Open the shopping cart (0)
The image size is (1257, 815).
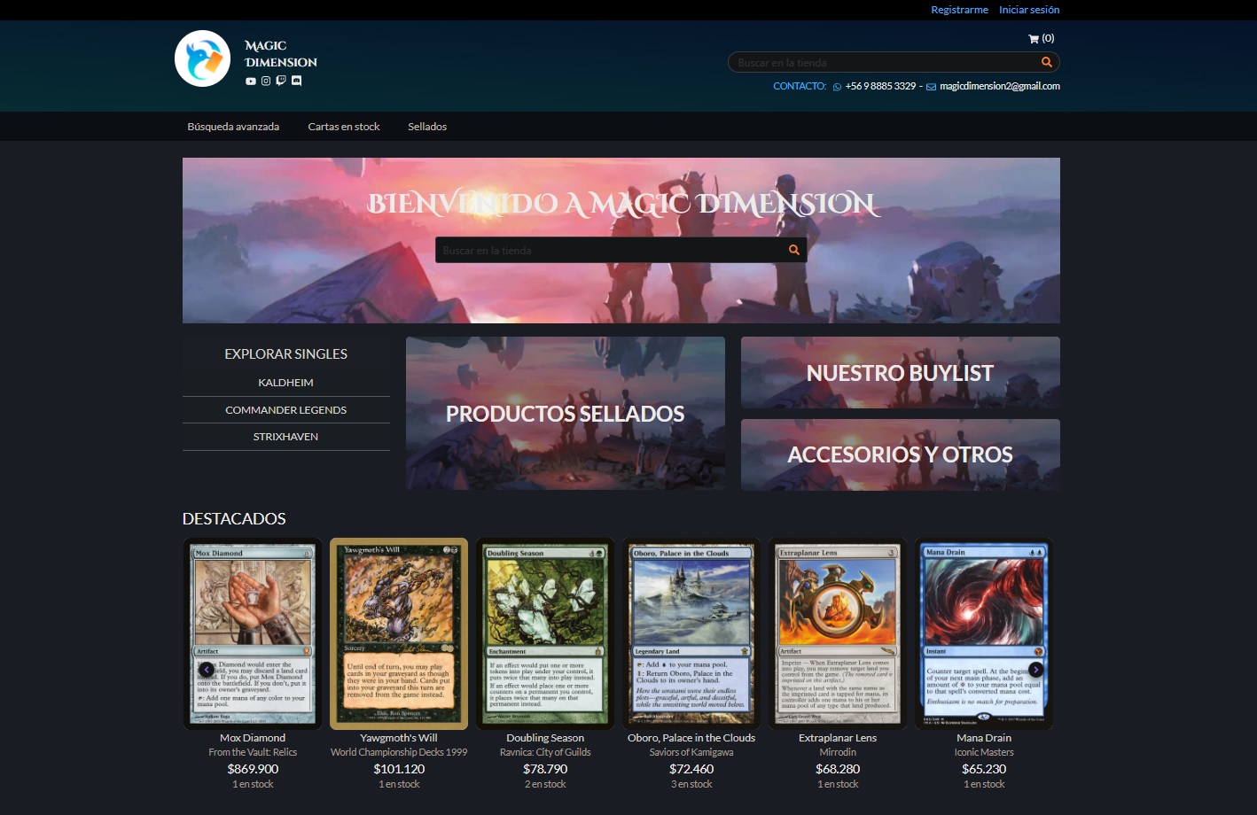[1041, 38]
